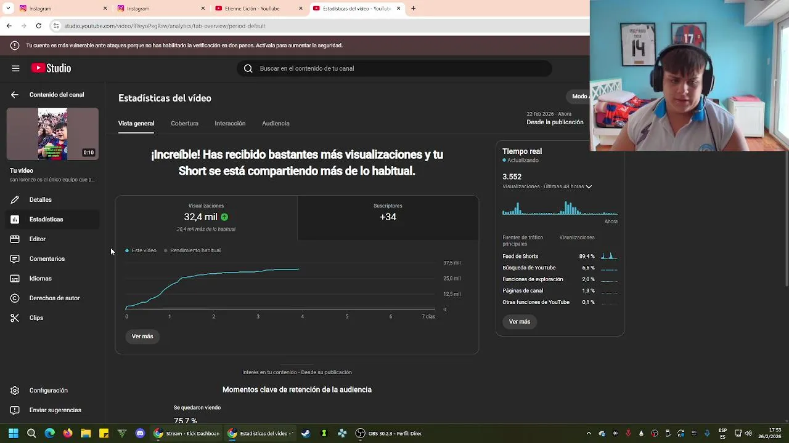This screenshot has height=443, width=789.
Task: Open Sticky Notes from taskbar
Action: (x=104, y=433)
